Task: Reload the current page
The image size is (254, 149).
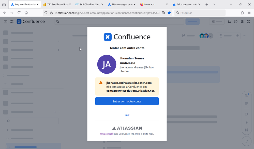Action: click(19, 13)
